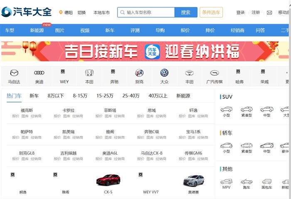Open the 新能源 navigation item
The height and width of the screenshot is (199, 291).
pos(37,30)
